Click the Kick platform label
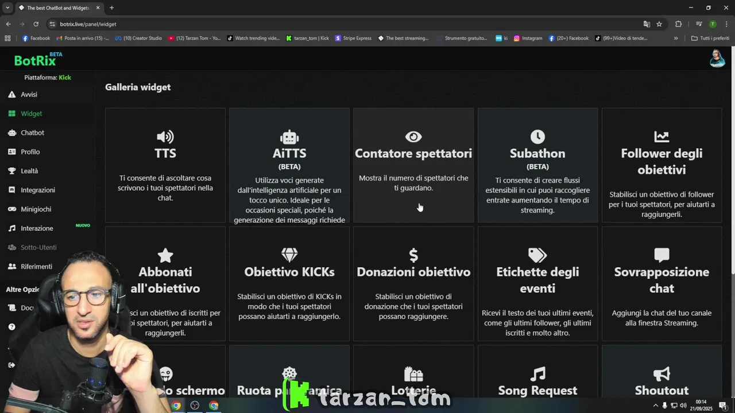735x413 pixels. click(65, 77)
